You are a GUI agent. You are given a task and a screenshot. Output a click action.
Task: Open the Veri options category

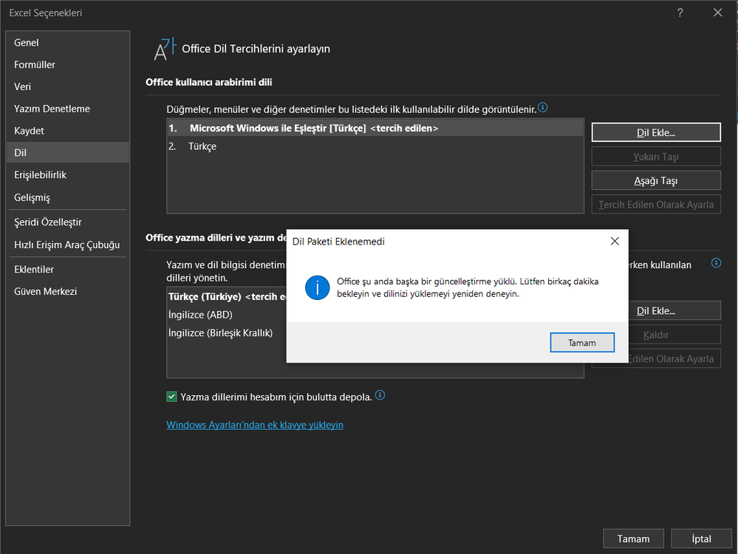[x=68, y=86]
